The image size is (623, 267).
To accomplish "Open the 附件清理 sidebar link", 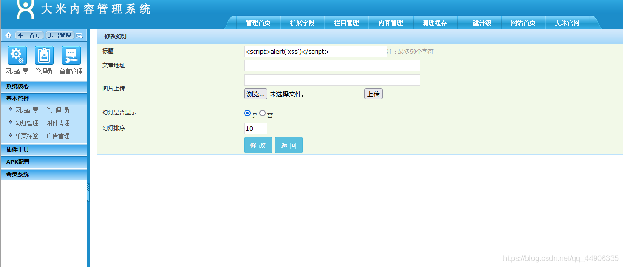I will click(58, 123).
